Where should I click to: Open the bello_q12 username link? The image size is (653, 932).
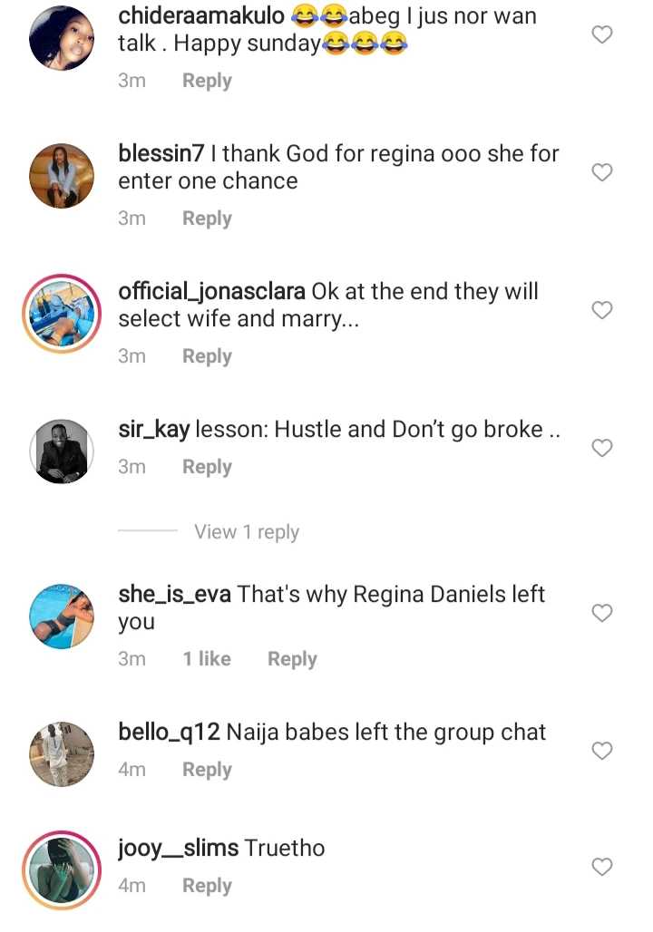tap(169, 732)
